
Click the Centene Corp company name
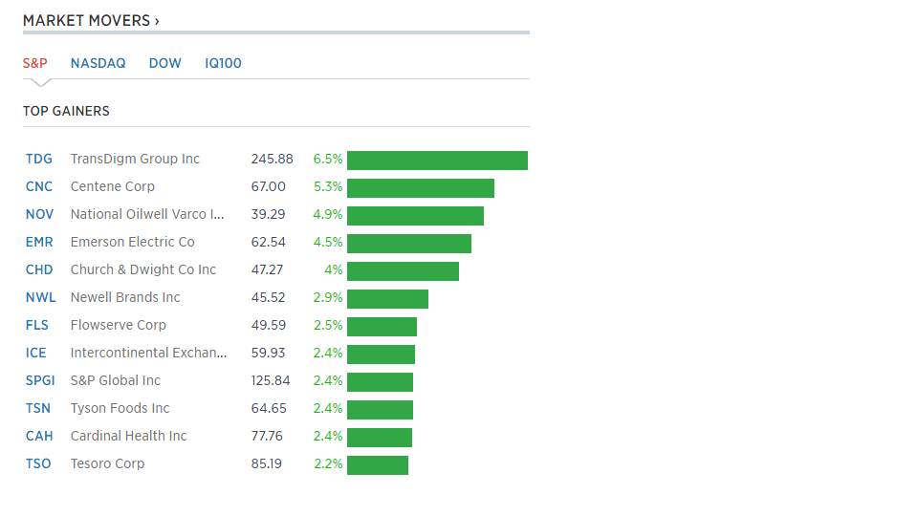[x=113, y=186]
